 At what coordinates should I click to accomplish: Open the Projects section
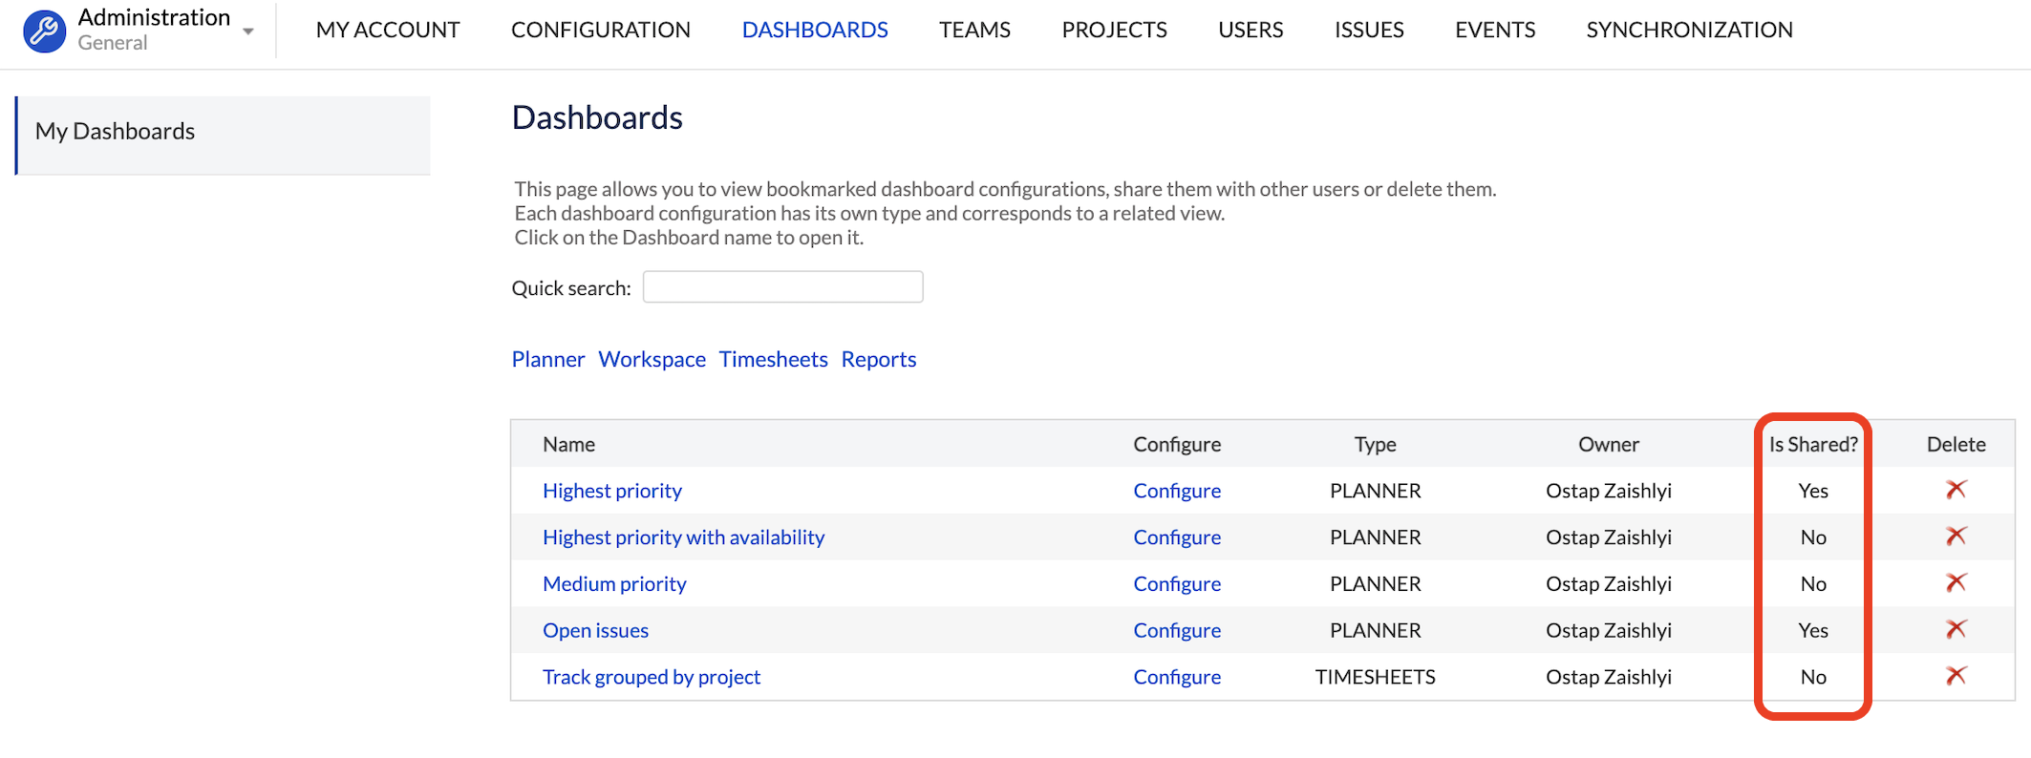(1114, 31)
